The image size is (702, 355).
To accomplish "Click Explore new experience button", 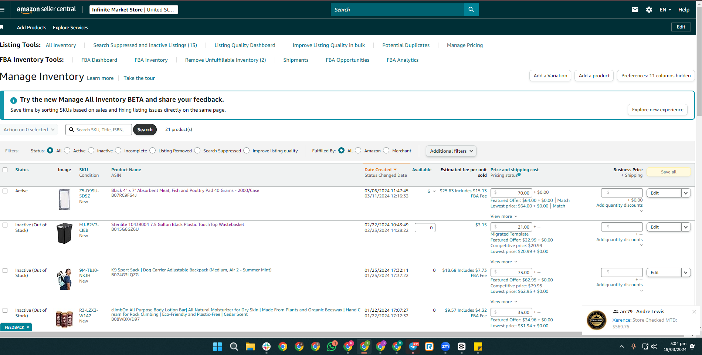I will point(658,110).
